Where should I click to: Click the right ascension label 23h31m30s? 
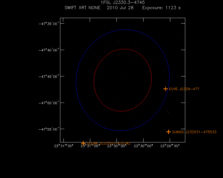64,146
